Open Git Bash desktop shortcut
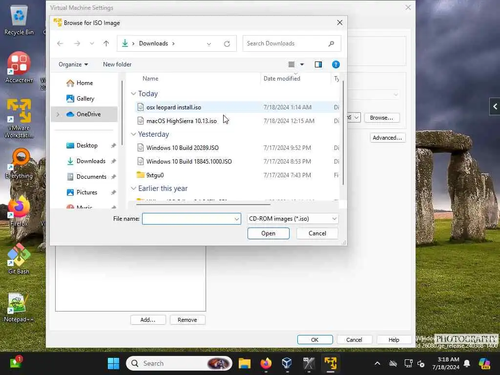Viewport: 500px width, 375px height. pyautogui.click(x=19, y=259)
